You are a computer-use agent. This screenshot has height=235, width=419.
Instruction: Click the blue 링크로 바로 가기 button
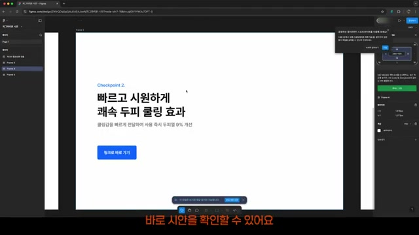click(x=117, y=152)
